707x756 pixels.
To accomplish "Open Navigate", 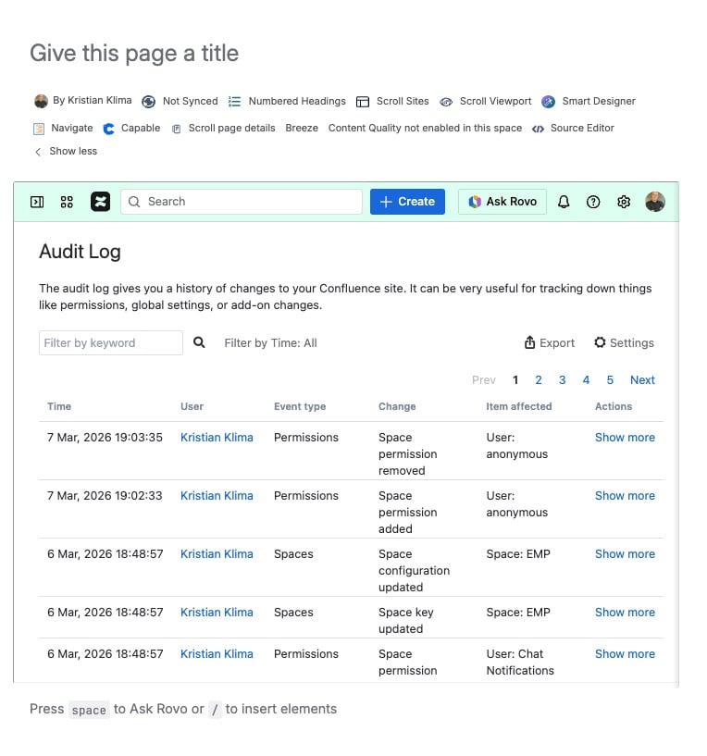I will click(63, 129).
